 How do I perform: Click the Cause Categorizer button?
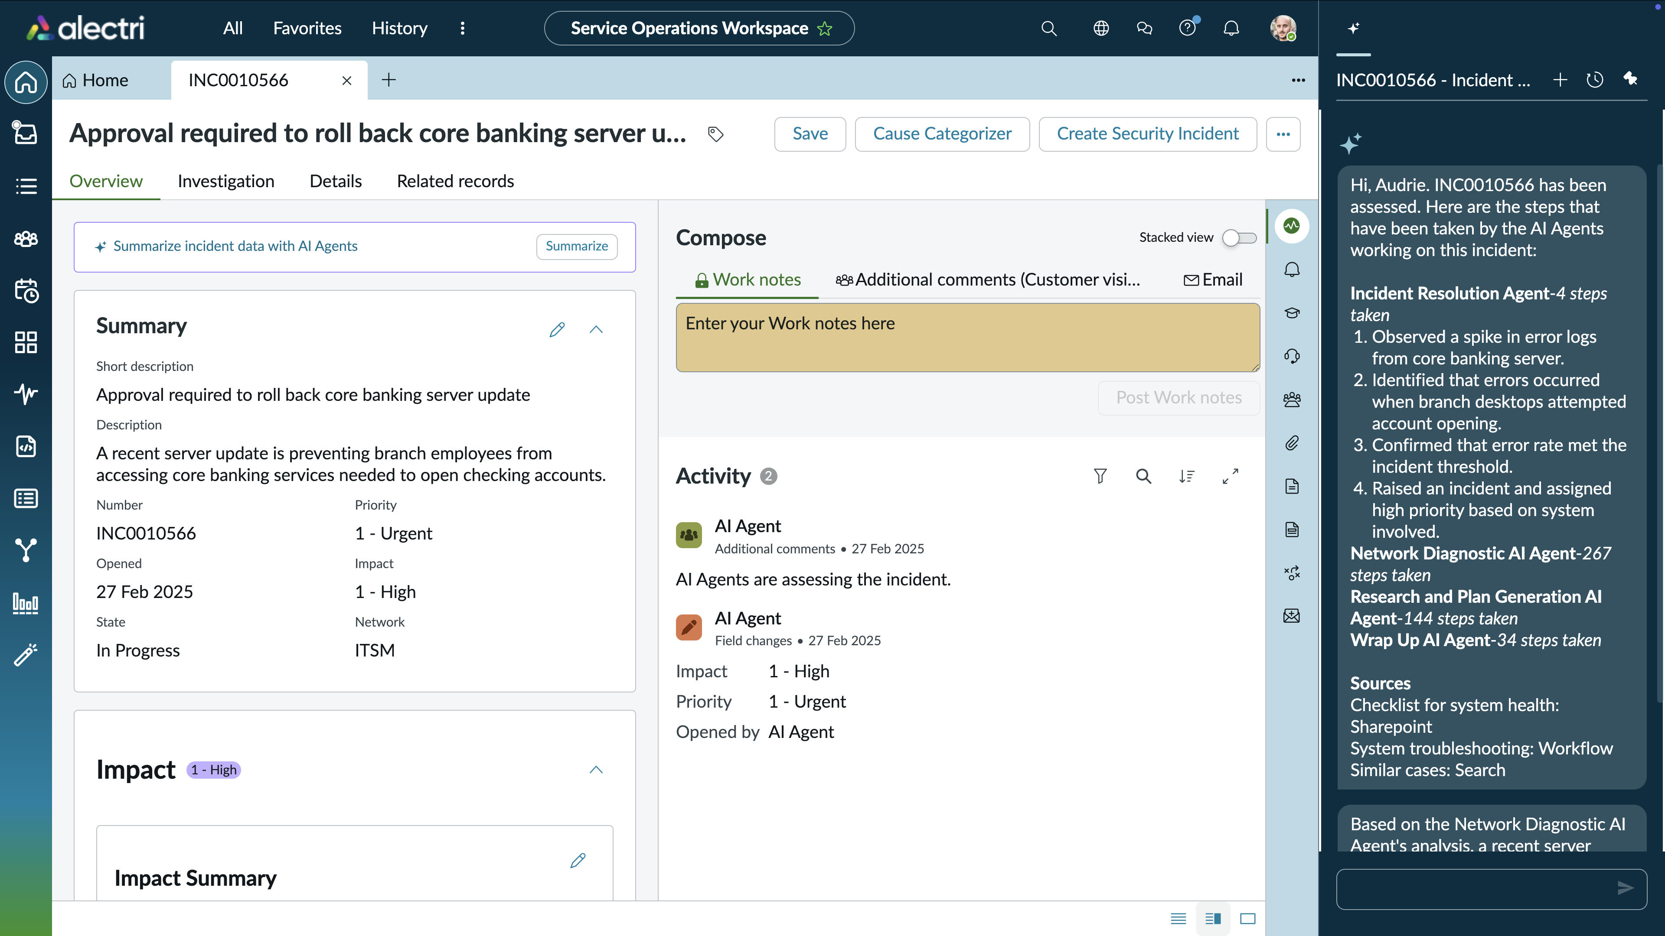tap(942, 134)
